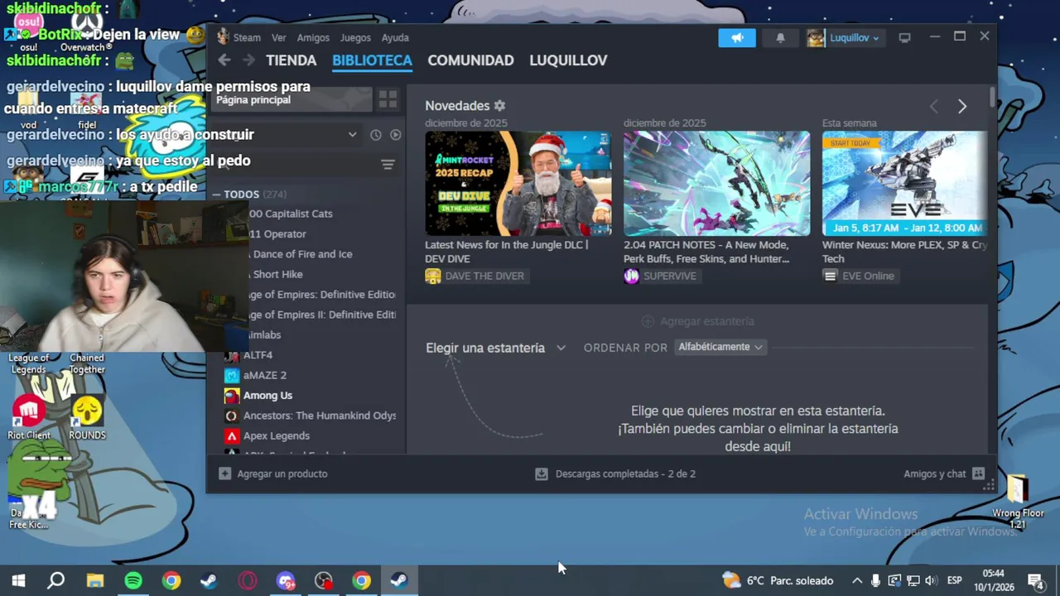Image resolution: width=1060 pixels, height=596 pixels.
Task: Toggle volume speaker icon in system tray
Action: click(x=930, y=580)
